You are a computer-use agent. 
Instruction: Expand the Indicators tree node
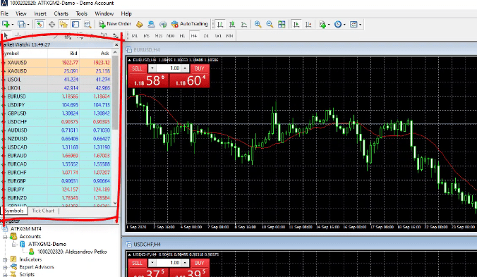(5, 259)
